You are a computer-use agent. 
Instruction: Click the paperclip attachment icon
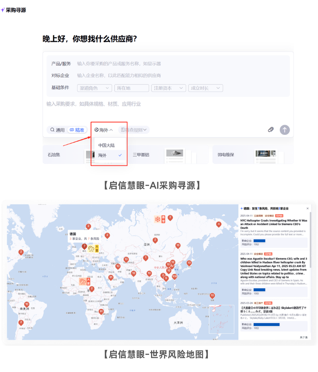(x=271, y=129)
